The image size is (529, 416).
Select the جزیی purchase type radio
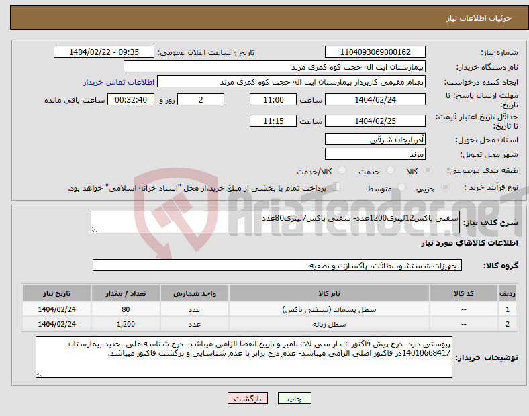[445, 187]
